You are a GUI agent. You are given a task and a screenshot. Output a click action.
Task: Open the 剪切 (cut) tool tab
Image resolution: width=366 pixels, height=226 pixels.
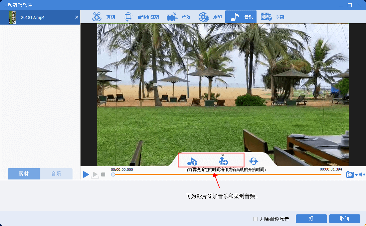(x=103, y=17)
